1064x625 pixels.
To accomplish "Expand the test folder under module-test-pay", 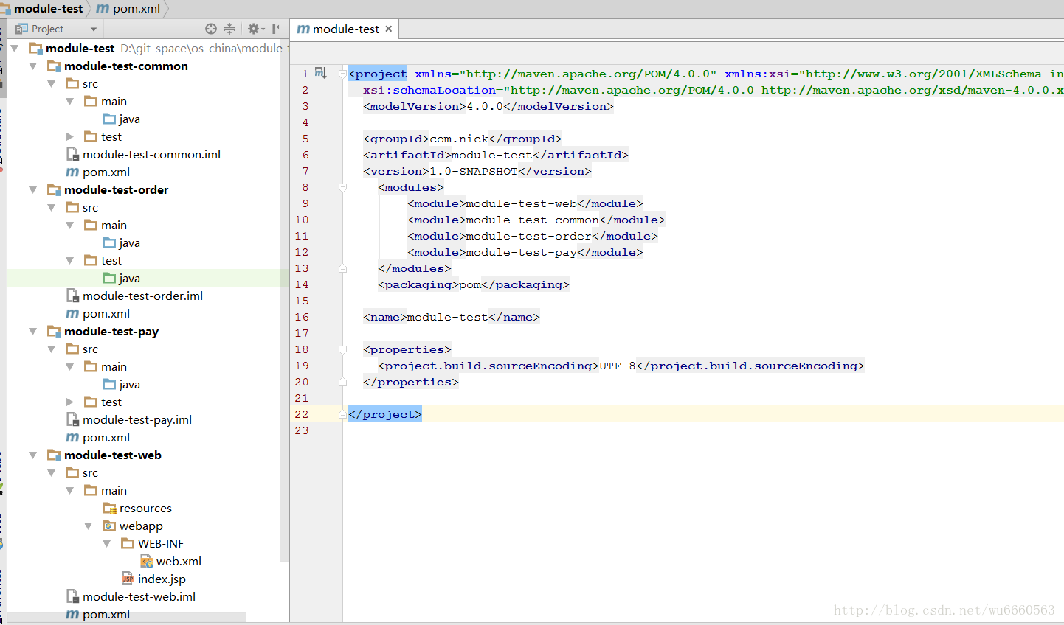I will point(70,402).
